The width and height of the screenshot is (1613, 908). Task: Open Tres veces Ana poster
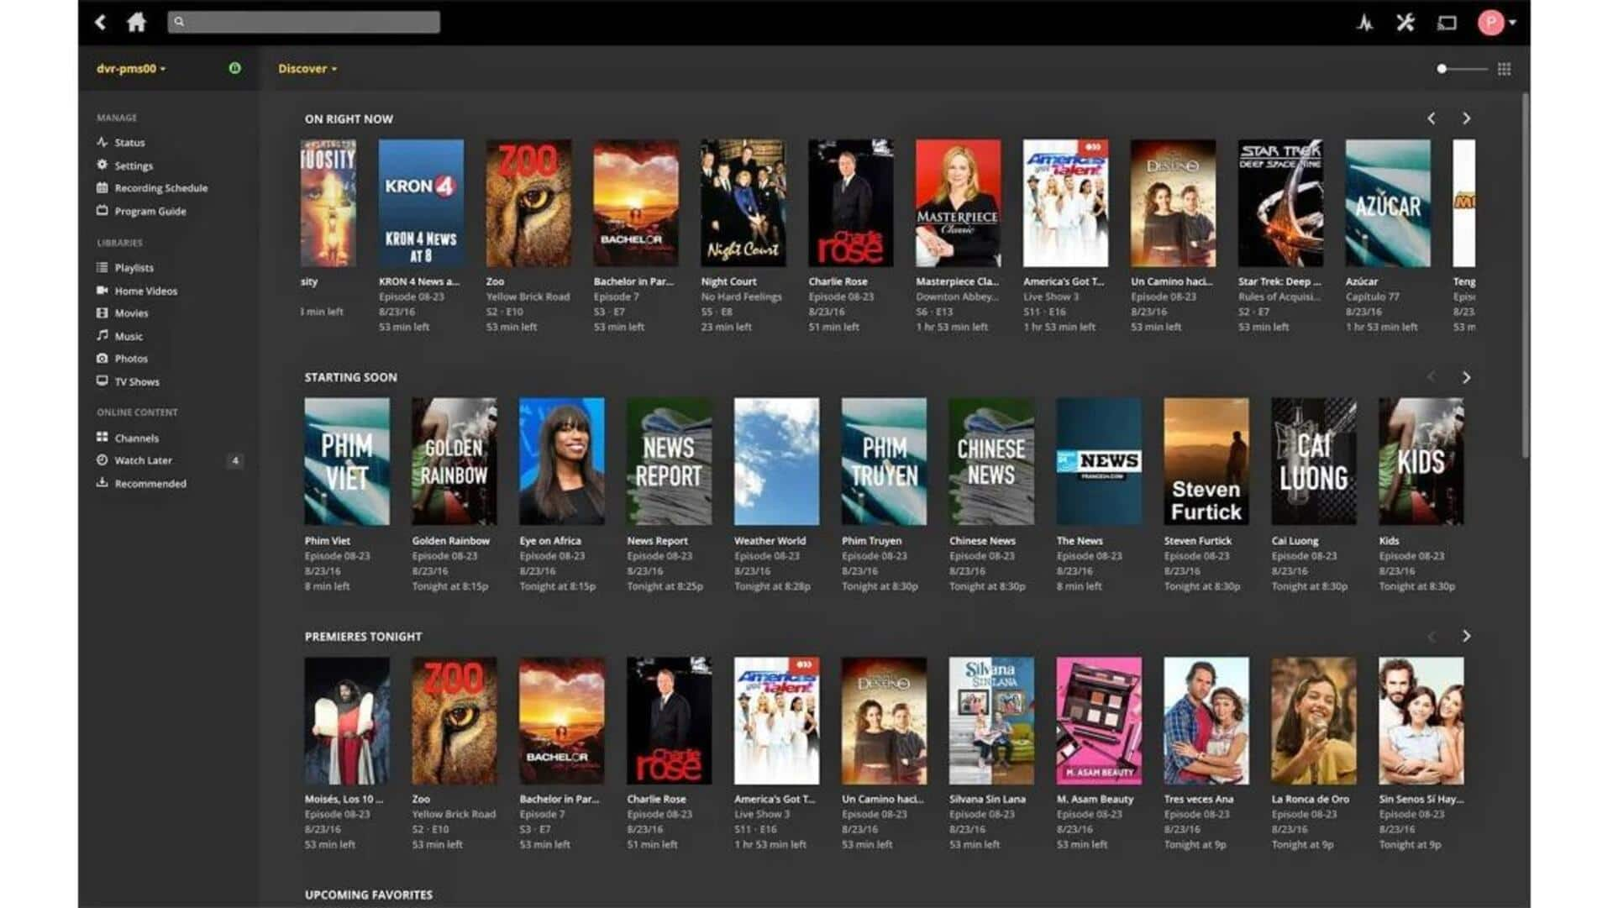coord(1206,721)
